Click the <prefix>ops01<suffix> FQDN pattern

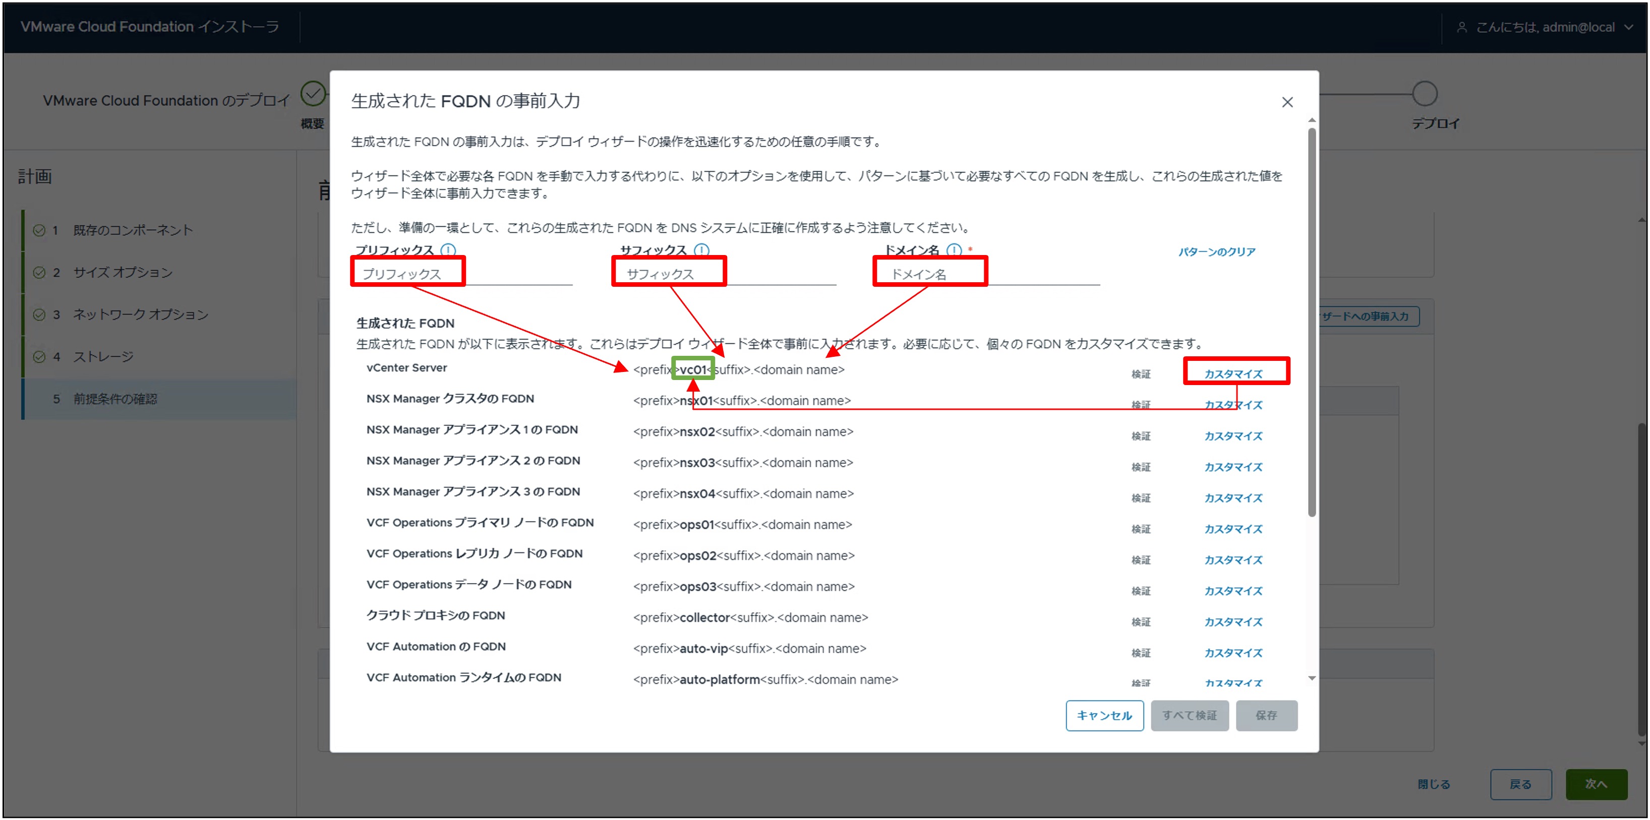coord(742,525)
